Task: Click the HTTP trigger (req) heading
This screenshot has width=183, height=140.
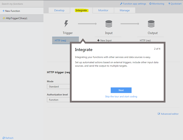Action: pos(58,72)
